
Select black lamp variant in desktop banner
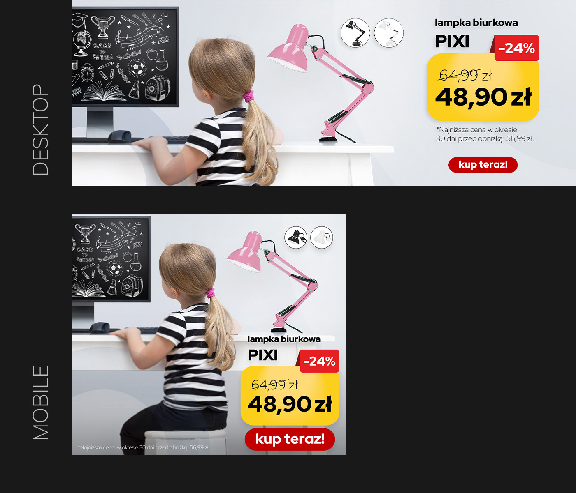(355, 32)
